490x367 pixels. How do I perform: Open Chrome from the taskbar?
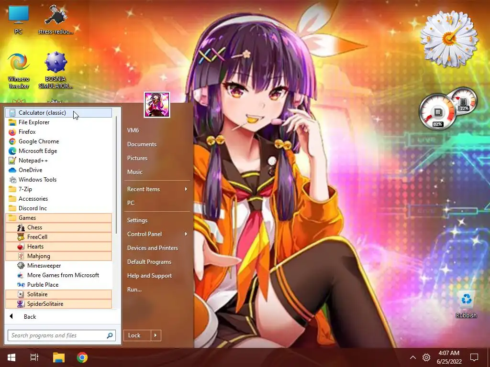(x=82, y=357)
